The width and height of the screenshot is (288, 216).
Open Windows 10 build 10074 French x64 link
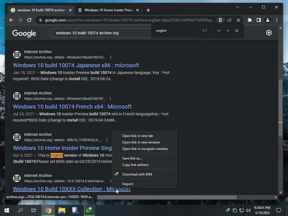click(72, 107)
